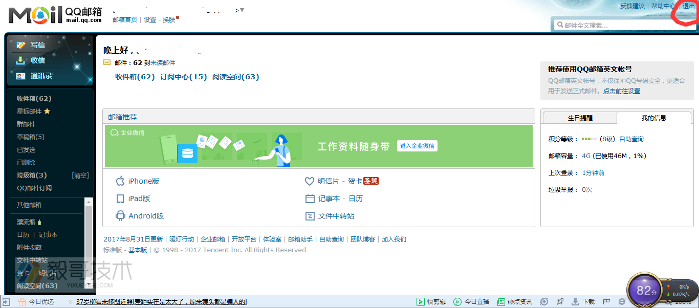Open 已发送 folder
The height and width of the screenshot is (308, 699).
pos(26,149)
